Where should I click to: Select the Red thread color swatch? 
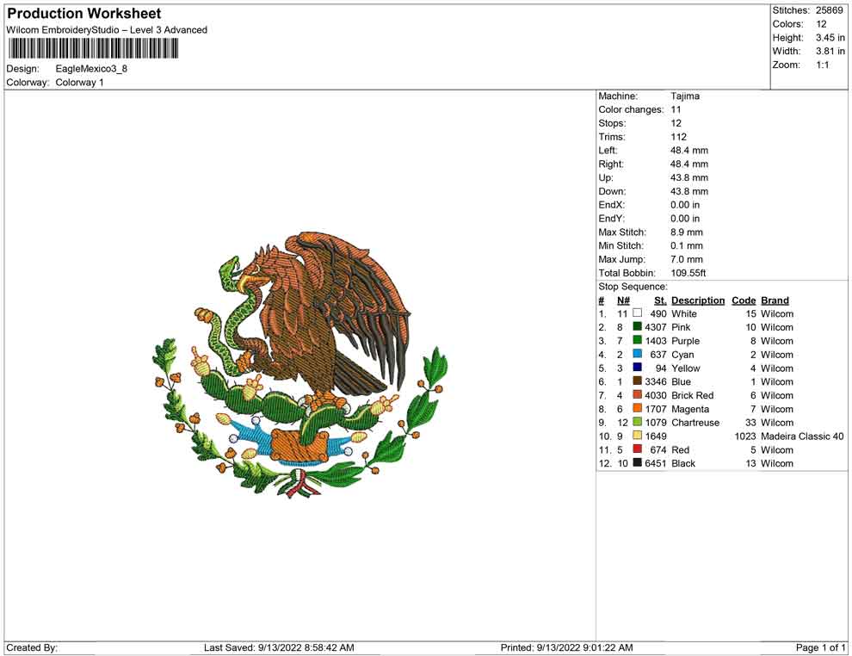(638, 449)
